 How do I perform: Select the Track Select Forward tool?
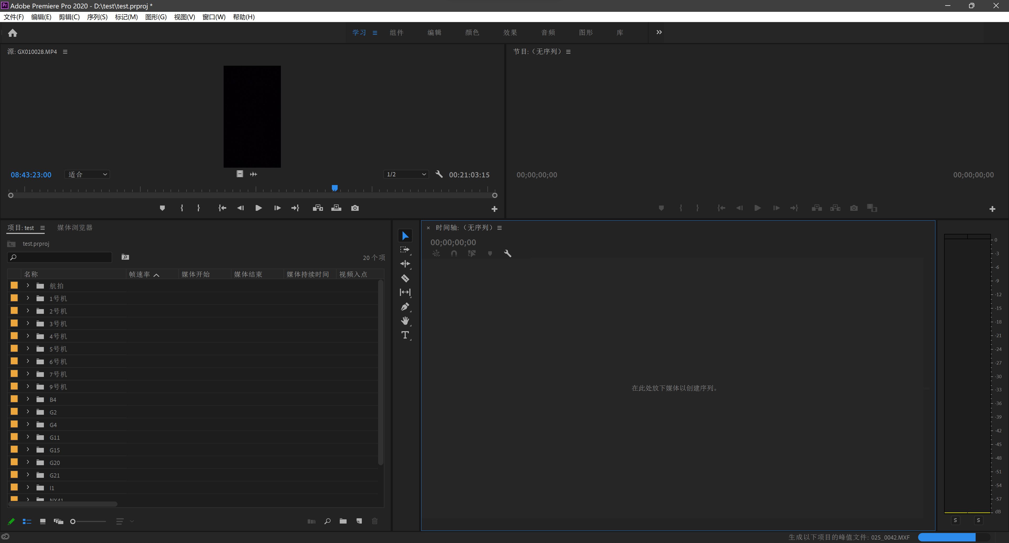pyautogui.click(x=405, y=250)
